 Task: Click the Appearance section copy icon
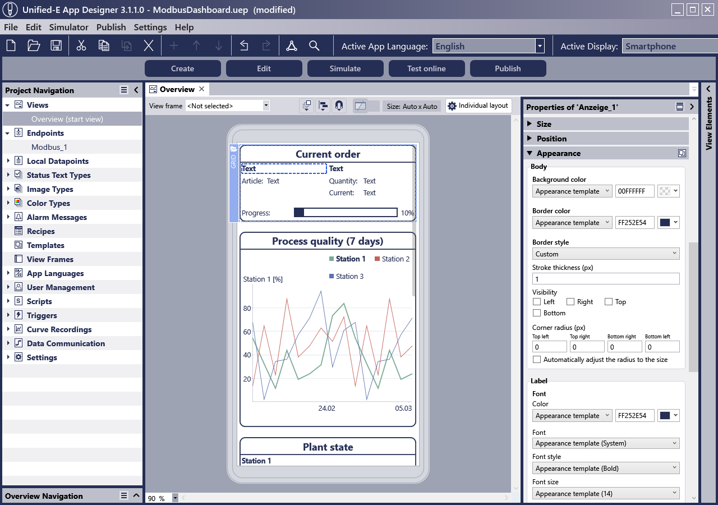[x=682, y=153]
